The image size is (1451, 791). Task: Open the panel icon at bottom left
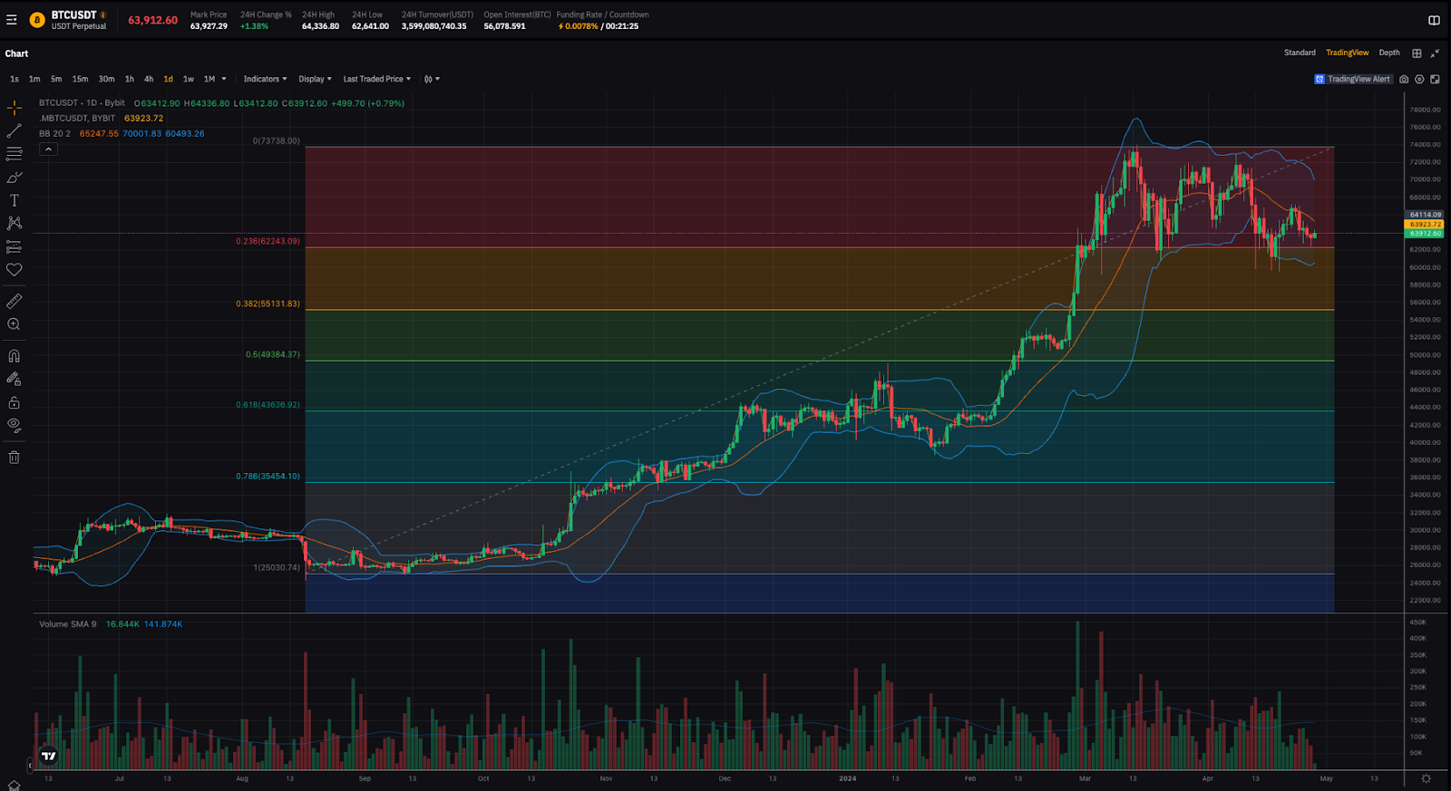coord(14,785)
